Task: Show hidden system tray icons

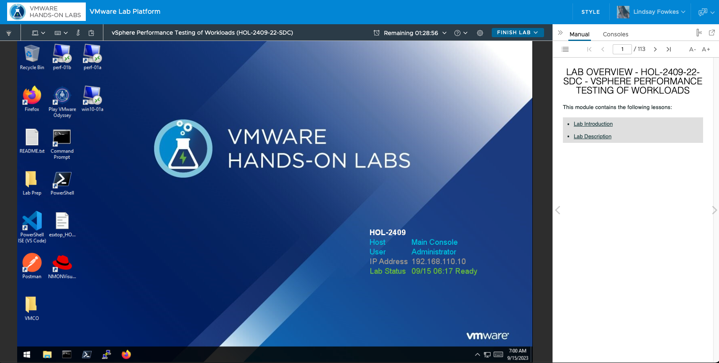Action: (x=477, y=355)
